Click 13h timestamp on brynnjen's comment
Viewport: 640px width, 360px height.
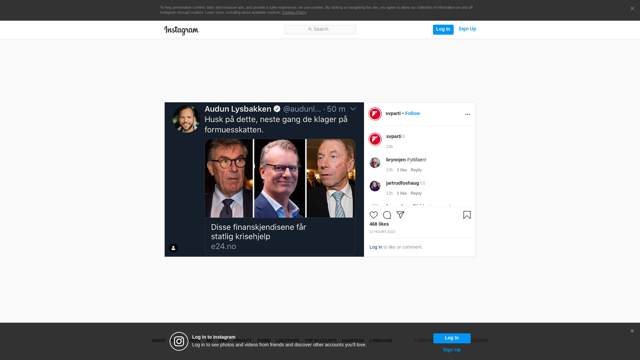click(x=389, y=170)
